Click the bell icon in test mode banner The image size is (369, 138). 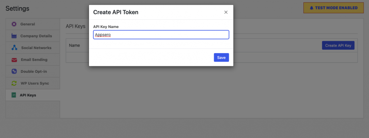click(312, 8)
